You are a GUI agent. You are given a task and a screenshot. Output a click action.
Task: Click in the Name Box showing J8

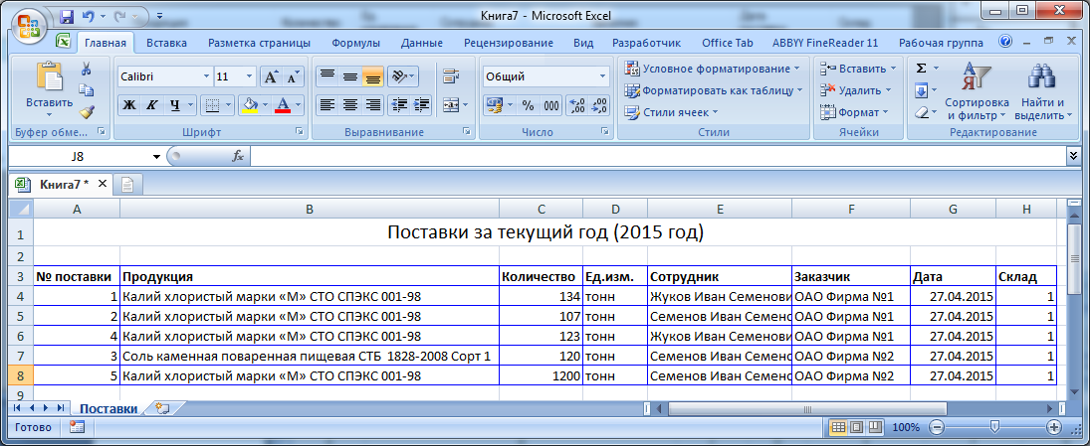78,157
